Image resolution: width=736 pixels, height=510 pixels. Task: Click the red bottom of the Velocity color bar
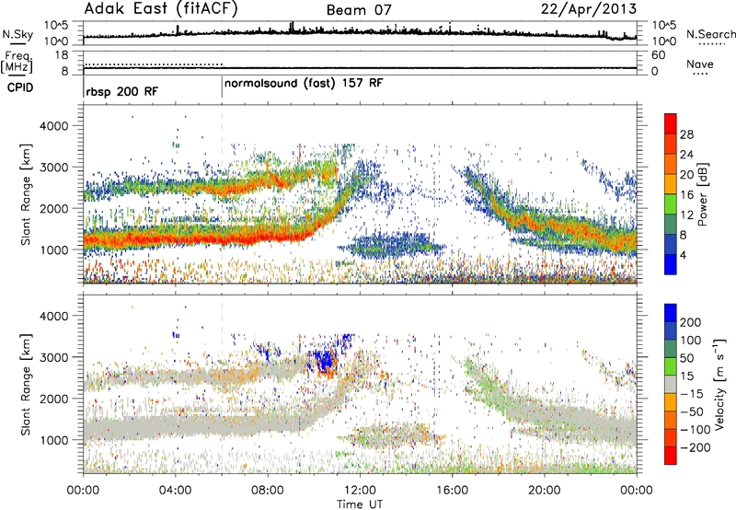[x=671, y=456]
